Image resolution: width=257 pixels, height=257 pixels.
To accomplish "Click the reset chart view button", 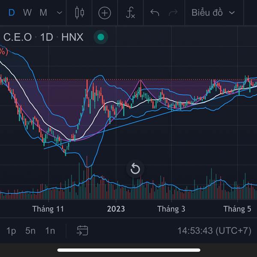I will click(x=135, y=169).
